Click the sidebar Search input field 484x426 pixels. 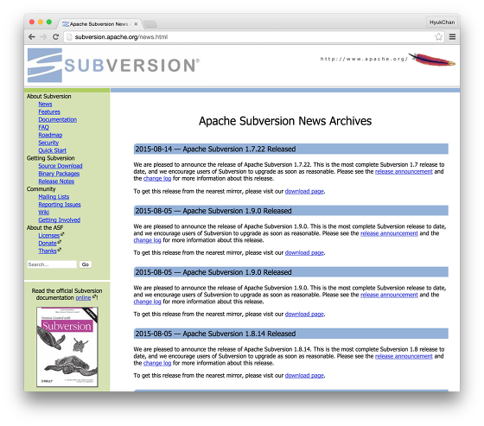coord(52,264)
